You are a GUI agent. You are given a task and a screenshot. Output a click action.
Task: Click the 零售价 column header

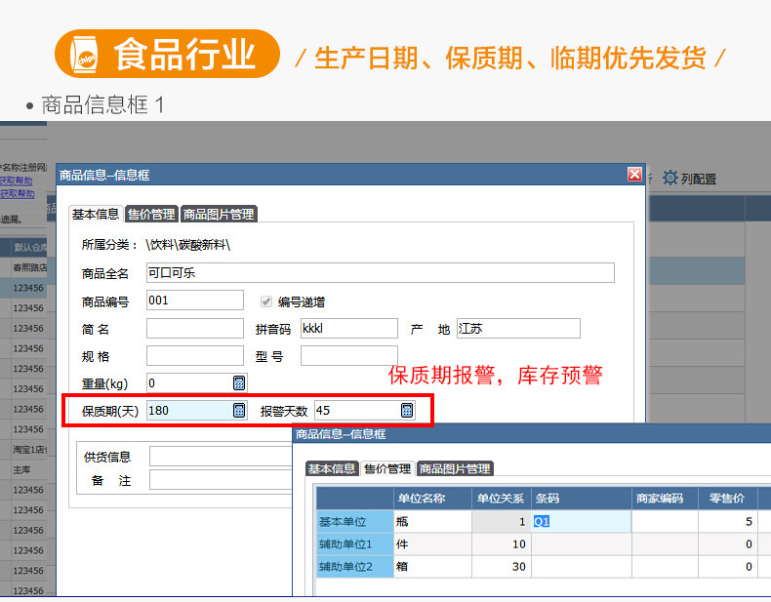pyautogui.click(x=728, y=499)
